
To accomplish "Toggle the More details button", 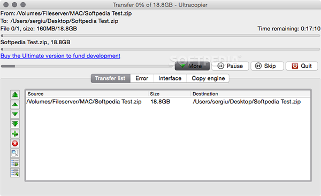I will pos(192,66).
